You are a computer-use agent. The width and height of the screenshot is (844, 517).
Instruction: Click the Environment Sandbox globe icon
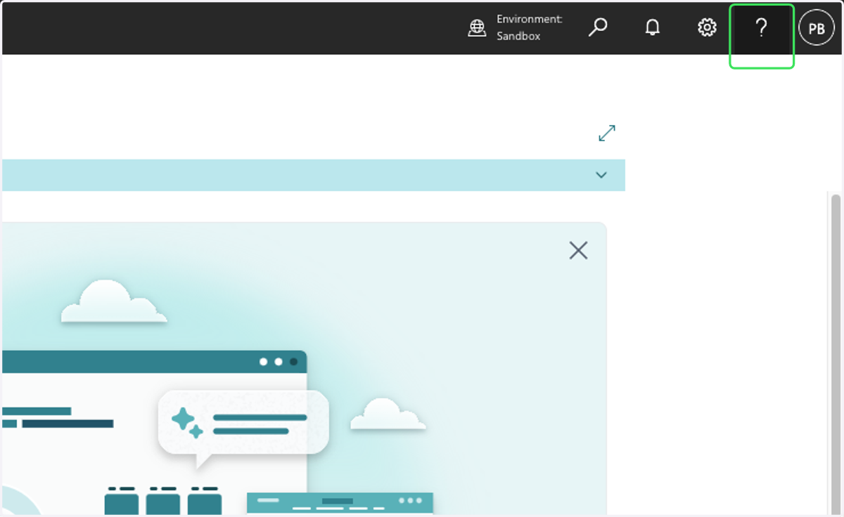(477, 28)
